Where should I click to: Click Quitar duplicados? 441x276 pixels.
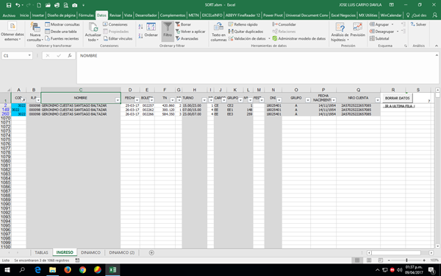245,32
